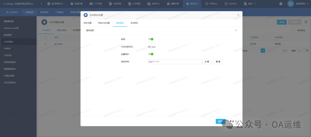This screenshot has width=311, height=137.
Task: Switch to the 同步设置 tab
Action: pos(88,23)
